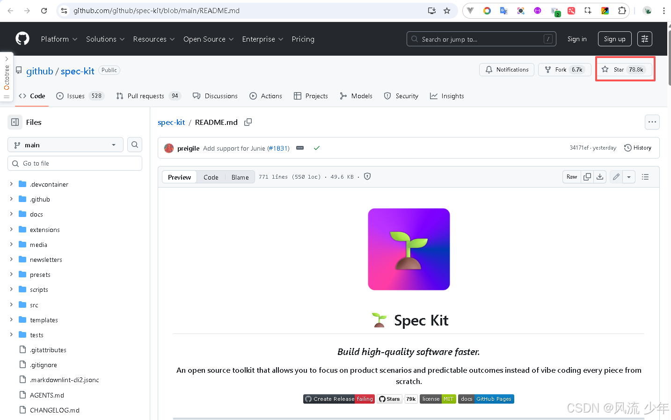Open the Insights tab
Image resolution: width=671 pixels, height=420 pixels.
coord(447,96)
